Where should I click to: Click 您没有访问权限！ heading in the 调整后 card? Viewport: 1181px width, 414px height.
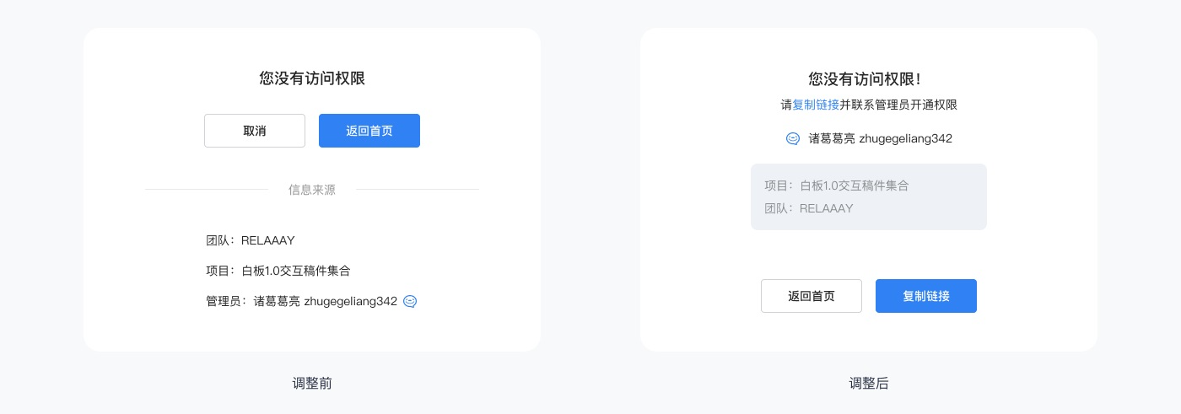coord(865,78)
